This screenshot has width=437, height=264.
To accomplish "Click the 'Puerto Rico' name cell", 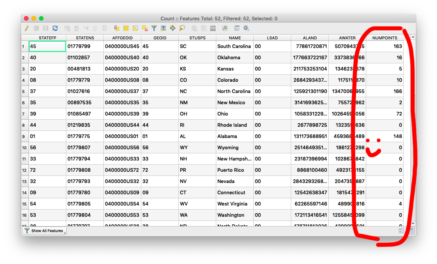I will tap(235, 170).
